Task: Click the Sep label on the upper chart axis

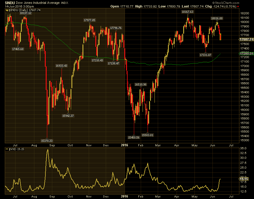Action: 52,145
